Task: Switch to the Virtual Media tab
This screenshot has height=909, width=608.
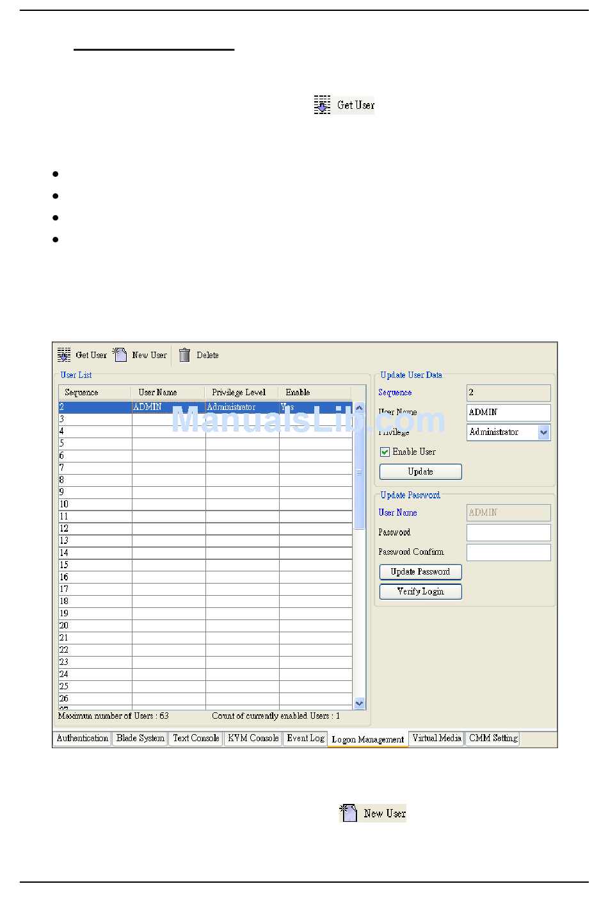Action: tap(436, 739)
